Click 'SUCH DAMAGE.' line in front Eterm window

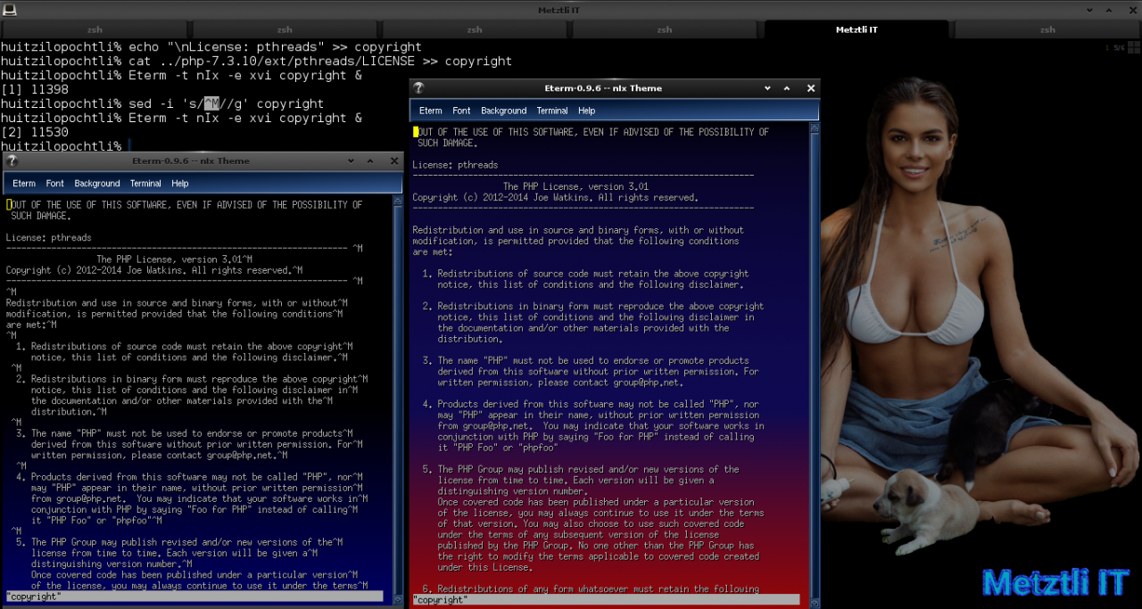point(447,143)
